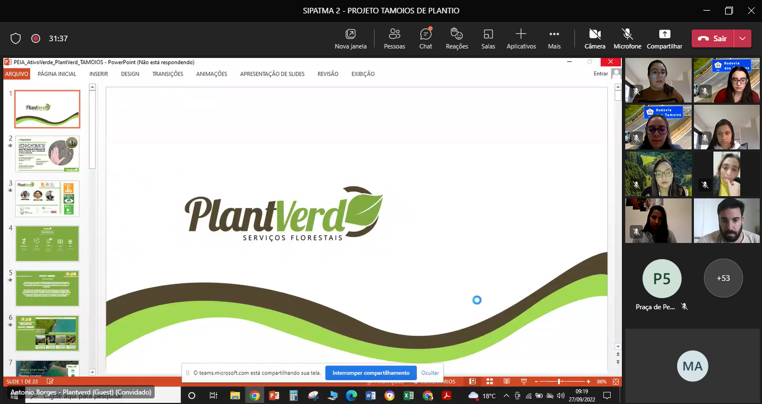Image resolution: width=762 pixels, height=404 pixels.
Task: Turn on the Câmera
Action: pyautogui.click(x=595, y=38)
